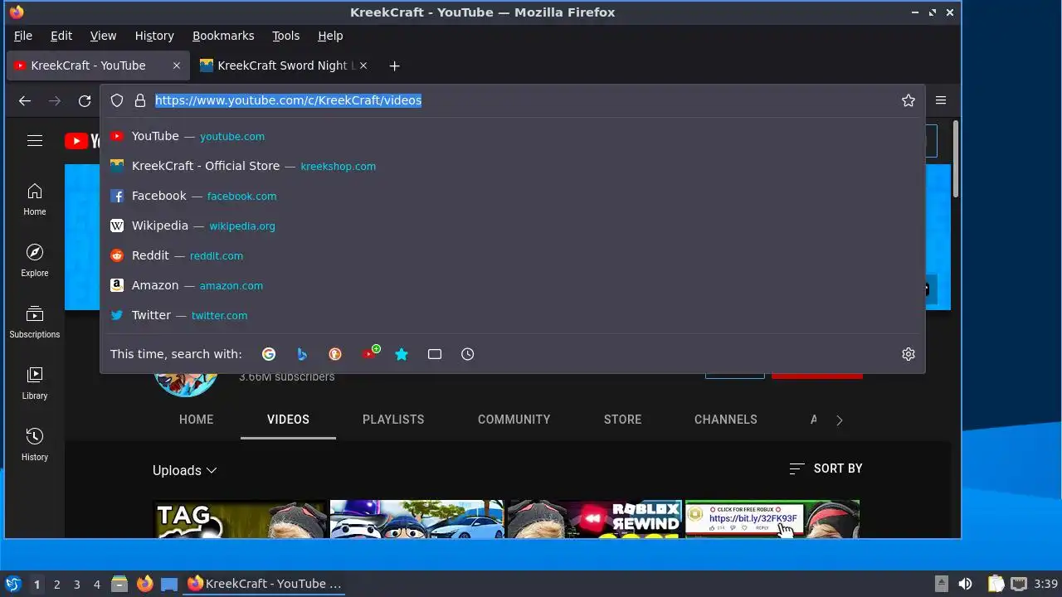Open search settings gear in urlbar
Screen dimensions: 1062x597
coord(909,354)
